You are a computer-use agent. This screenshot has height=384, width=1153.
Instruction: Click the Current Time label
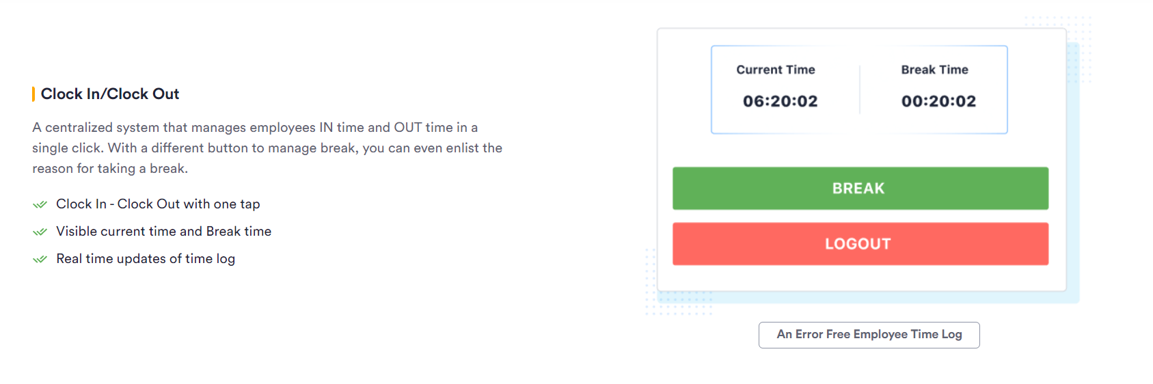point(776,70)
